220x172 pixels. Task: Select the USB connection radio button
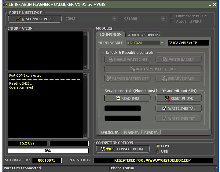158,152
